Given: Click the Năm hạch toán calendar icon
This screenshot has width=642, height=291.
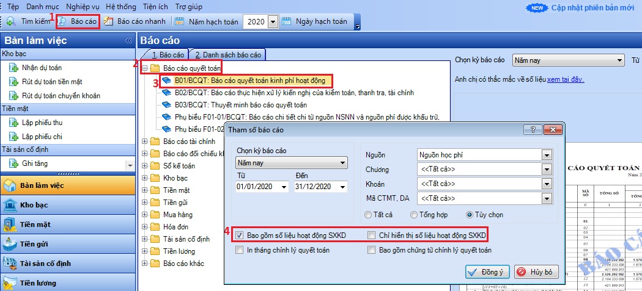Looking at the screenshot, I should point(180,22).
